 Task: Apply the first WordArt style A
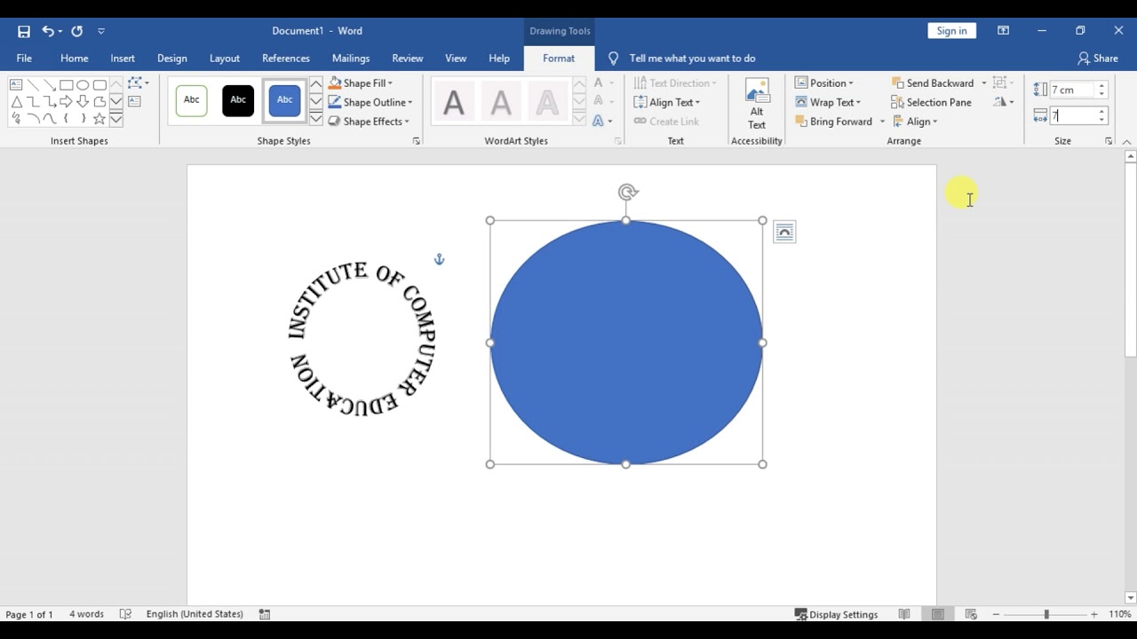[454, 102]
